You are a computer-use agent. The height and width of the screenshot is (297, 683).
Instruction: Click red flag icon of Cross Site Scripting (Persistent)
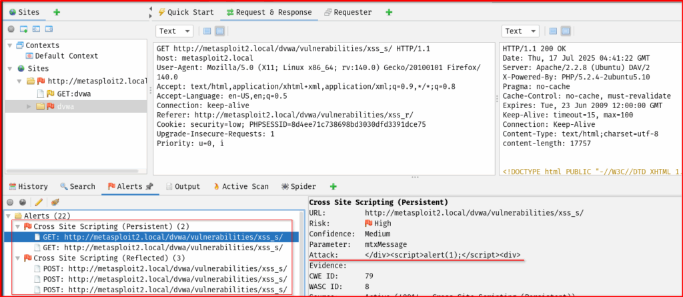click(28, 226)
